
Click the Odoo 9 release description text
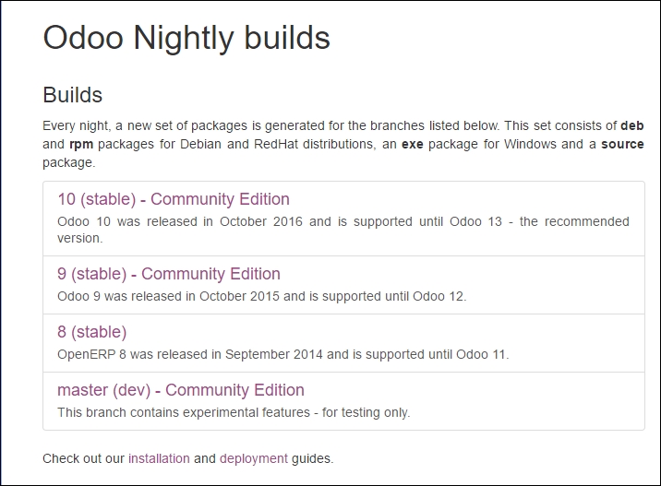pos(262,296)
